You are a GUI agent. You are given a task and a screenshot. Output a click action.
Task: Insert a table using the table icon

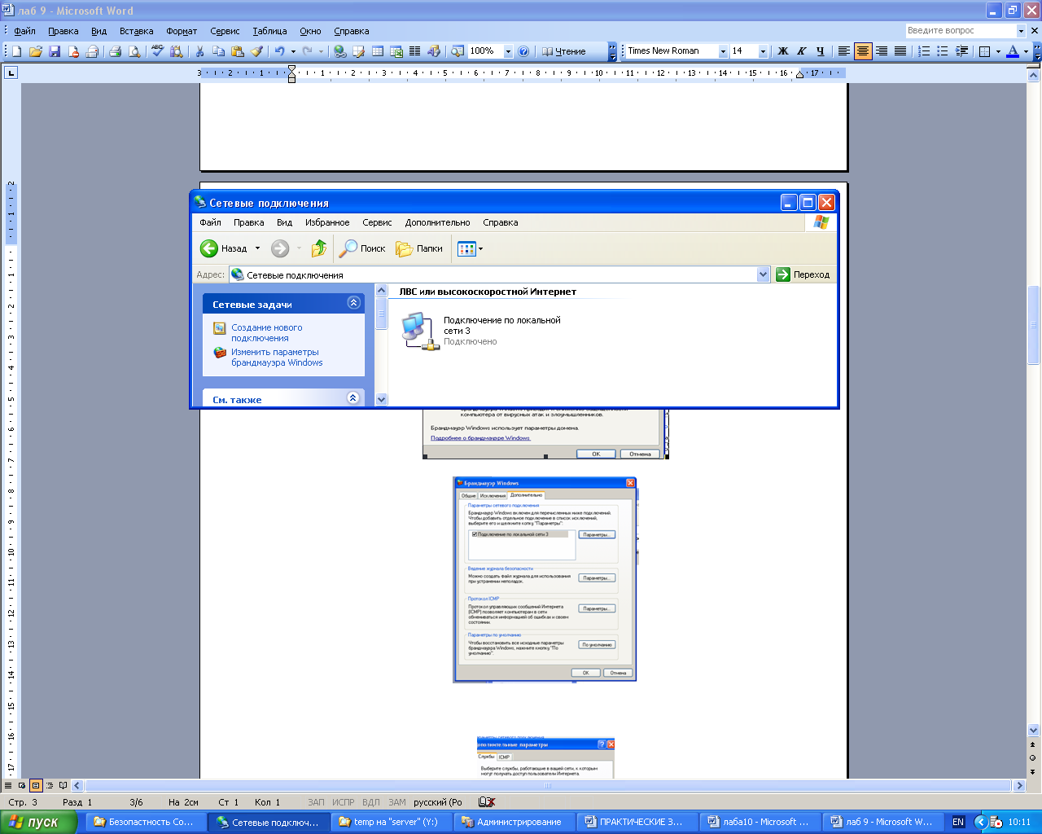click(x=378, y=51)
